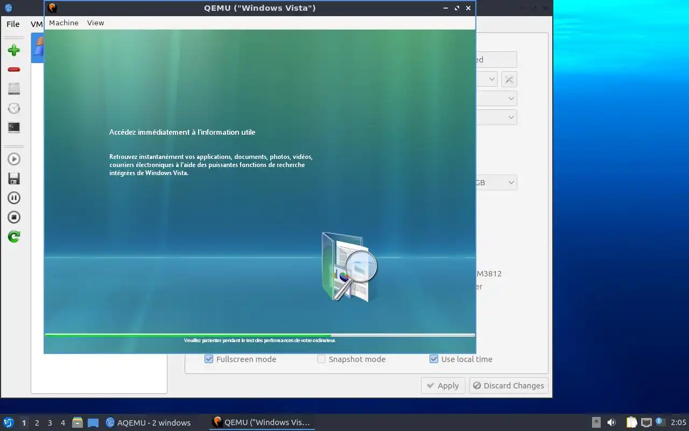689x431 pixels.
Task: Activate the QEMU Windows Vista taskbar entry
Action: [262, 422]
